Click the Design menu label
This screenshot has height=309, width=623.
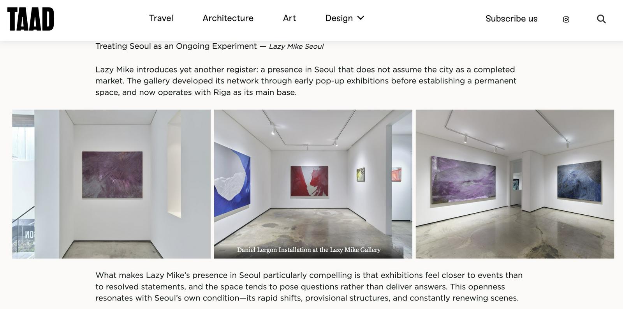point(339,18)
